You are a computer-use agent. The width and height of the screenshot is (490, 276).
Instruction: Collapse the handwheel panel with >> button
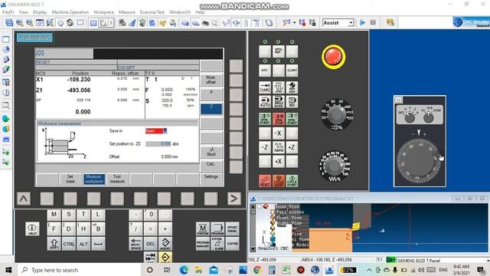point(398,100)
